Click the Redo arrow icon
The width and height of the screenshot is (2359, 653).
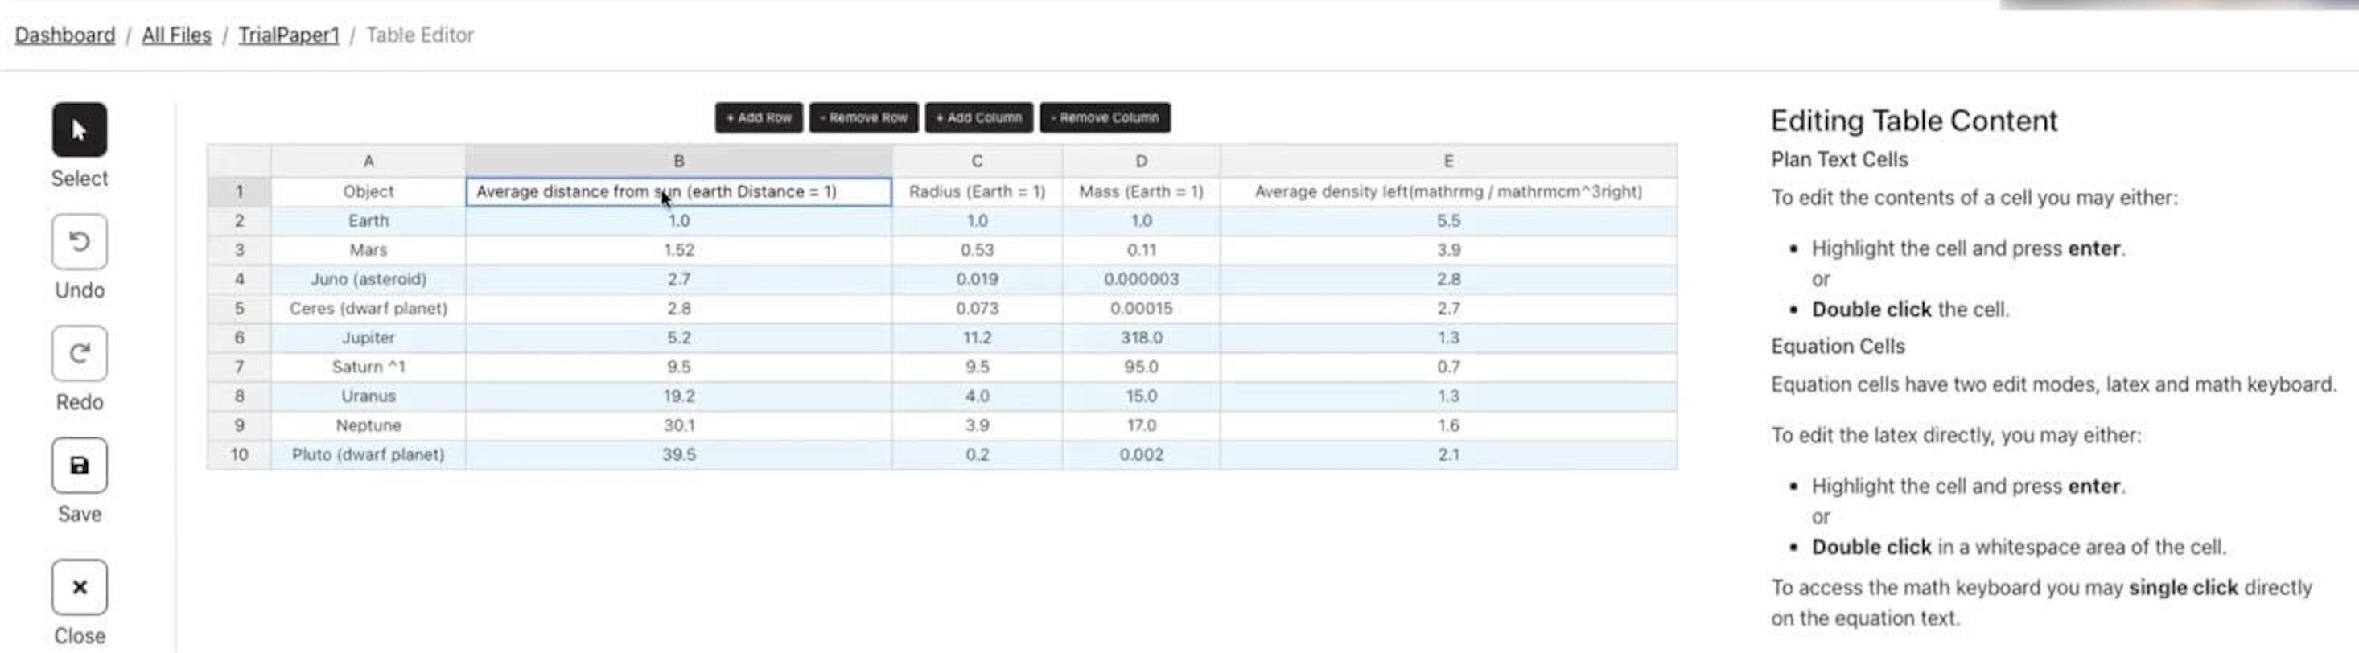79,354
